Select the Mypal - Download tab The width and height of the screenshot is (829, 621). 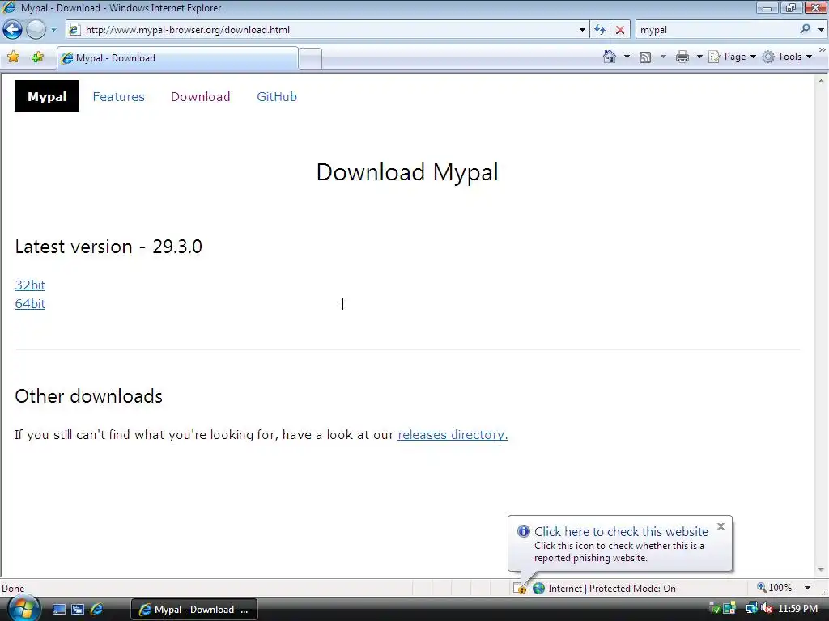177,58
